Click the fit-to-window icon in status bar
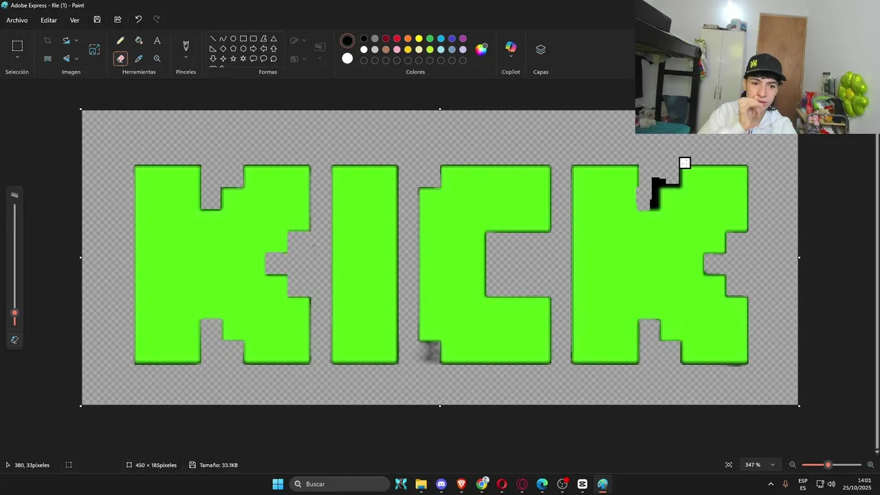Viewport: 880px width, 495px height. 729,465
